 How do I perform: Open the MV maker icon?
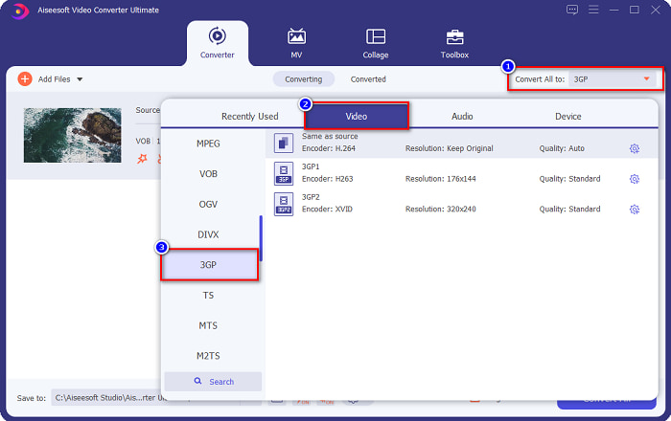[x=296, y=43]
